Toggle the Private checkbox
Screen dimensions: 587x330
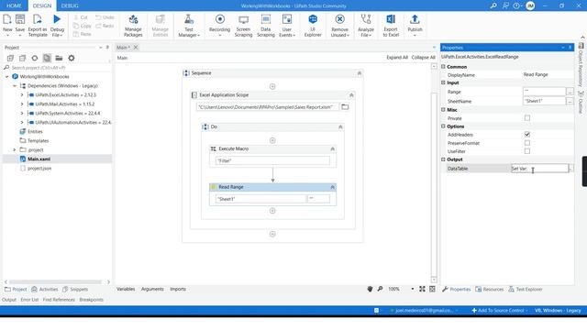click(x=527, y=118)
